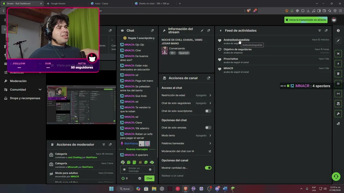Click the taskbar Buscar search box
344x193 pixels.
(x=125, y=189)
